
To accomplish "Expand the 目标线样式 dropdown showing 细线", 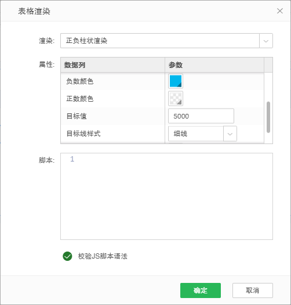I will click(x=202, y=134).
